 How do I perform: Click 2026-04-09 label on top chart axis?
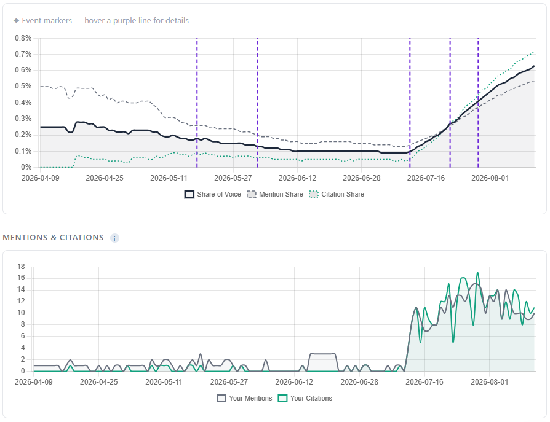(41, 178)
